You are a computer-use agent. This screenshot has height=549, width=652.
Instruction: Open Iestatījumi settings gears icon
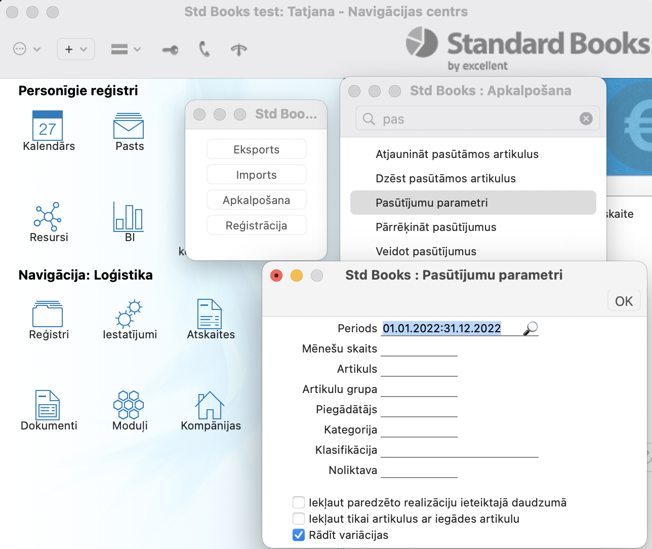(x=129, y=314)
